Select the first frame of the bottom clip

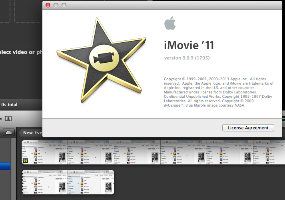(x=46, y=183)
